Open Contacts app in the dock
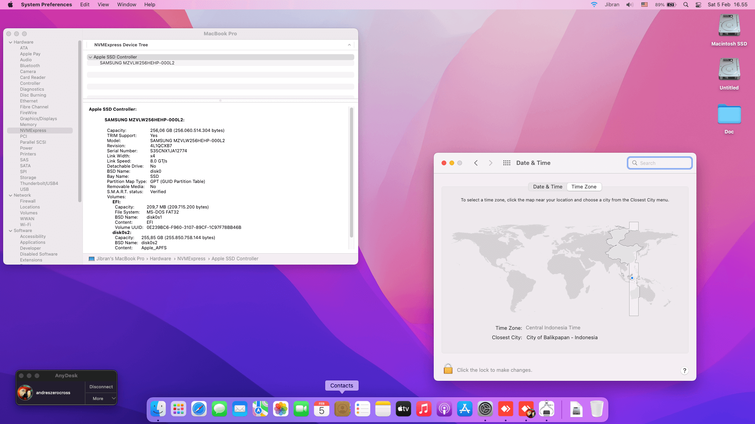The height and width of the screenshot is (424, 755). (x=342, y=409)
